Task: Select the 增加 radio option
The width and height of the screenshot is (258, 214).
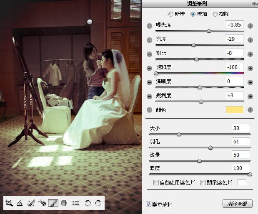Action: (193, 14)
